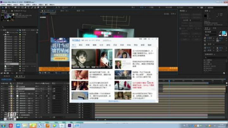This screenshot has width=228, height=128.
Task: Open font style Regular dropdown
Action: (x=211, y=35)
